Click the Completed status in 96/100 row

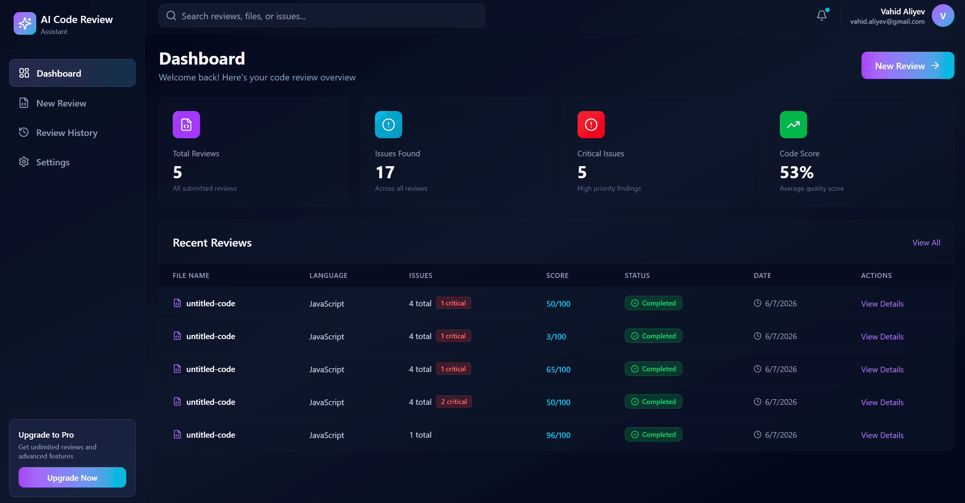point(653,434)
